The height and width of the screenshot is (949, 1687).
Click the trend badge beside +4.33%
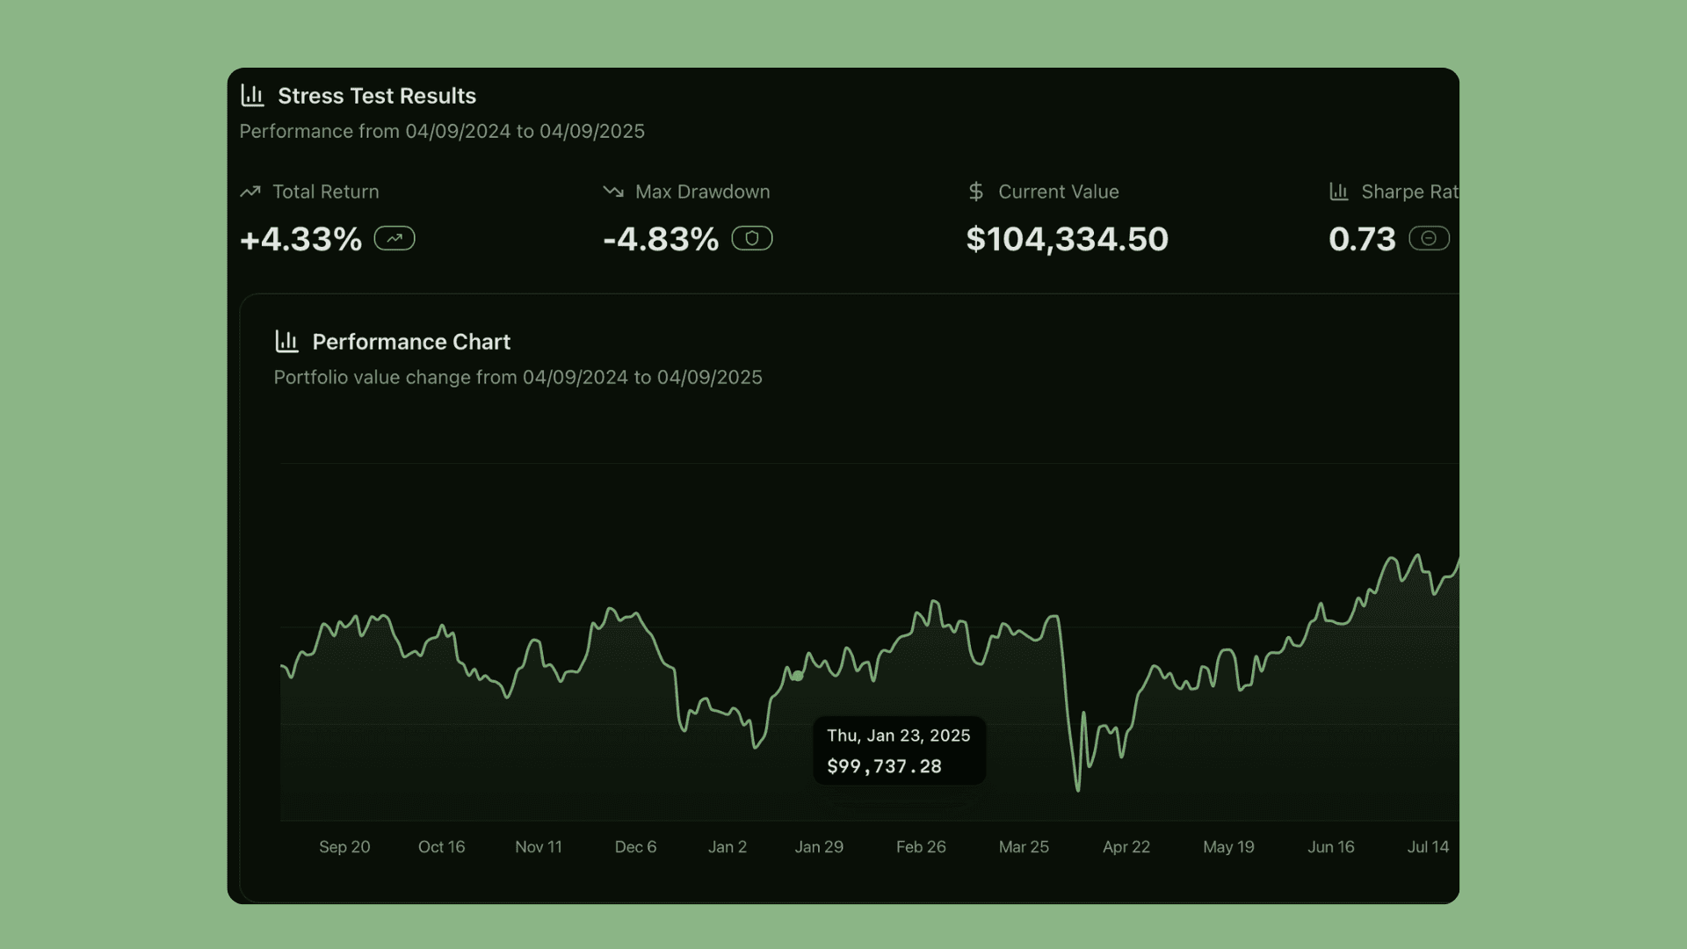[395, 238]
